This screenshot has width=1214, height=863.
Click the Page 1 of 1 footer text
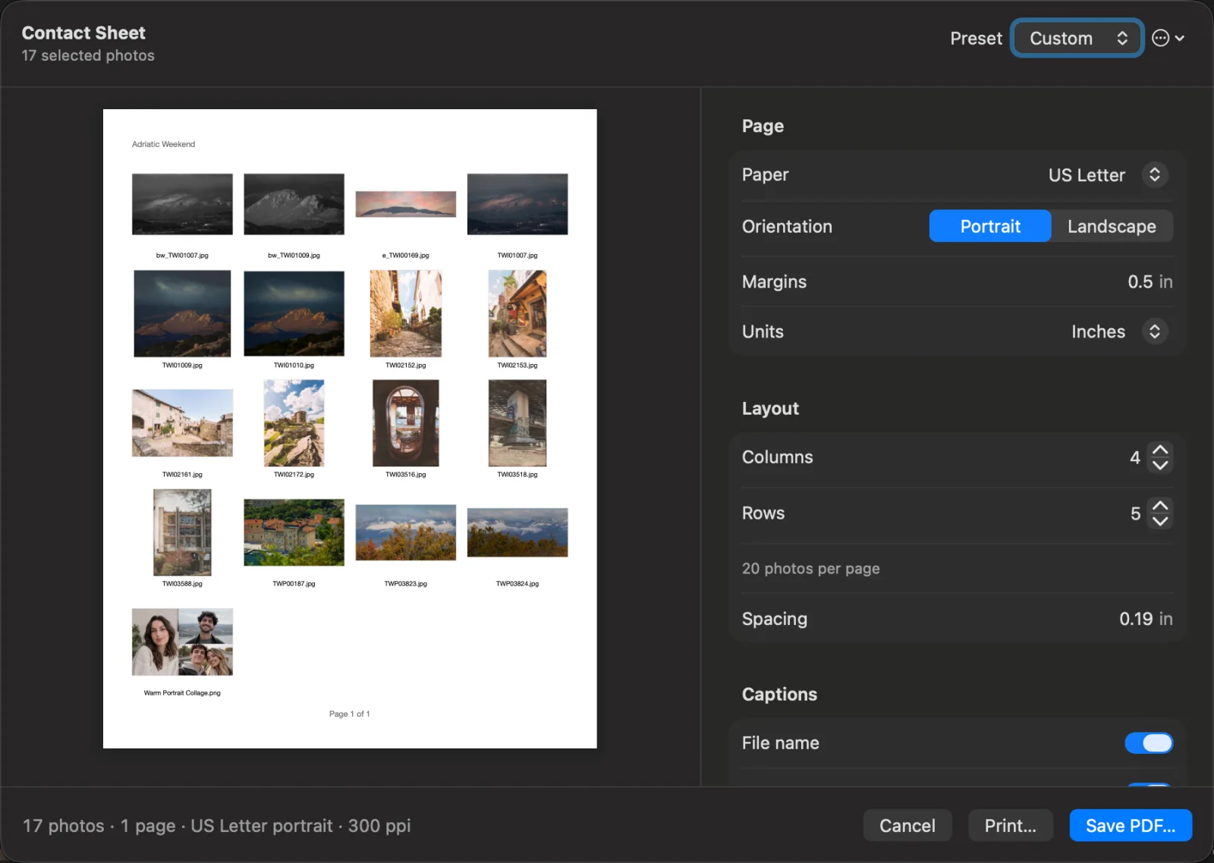350,714
